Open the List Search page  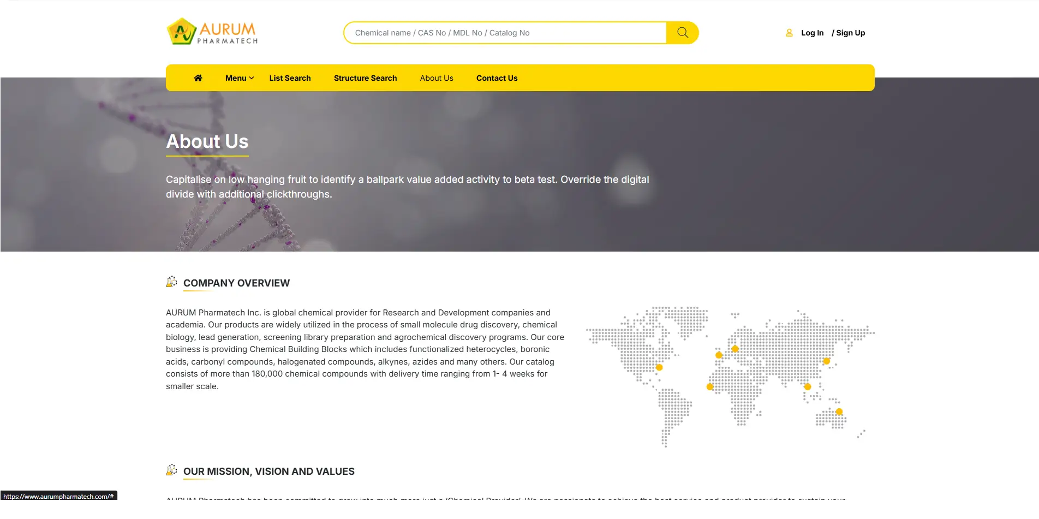[290, 78]
